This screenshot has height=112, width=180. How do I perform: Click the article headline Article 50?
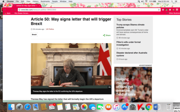coord(71,22)
